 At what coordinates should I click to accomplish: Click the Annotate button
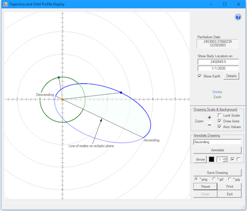click(x=217, y=150)
